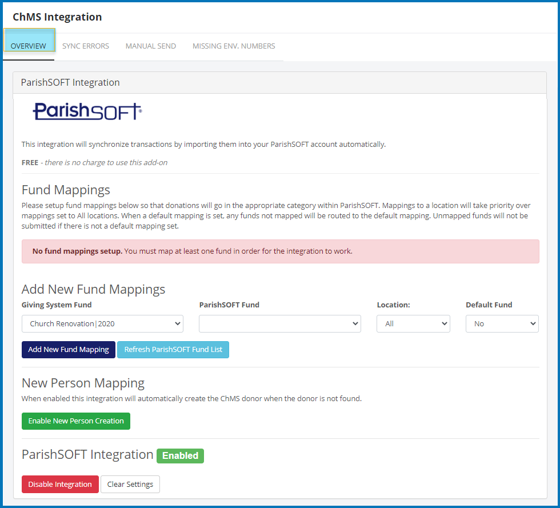Click the ParishSOFT Fund label
560x508 pixels.
[x=229, y=305]
